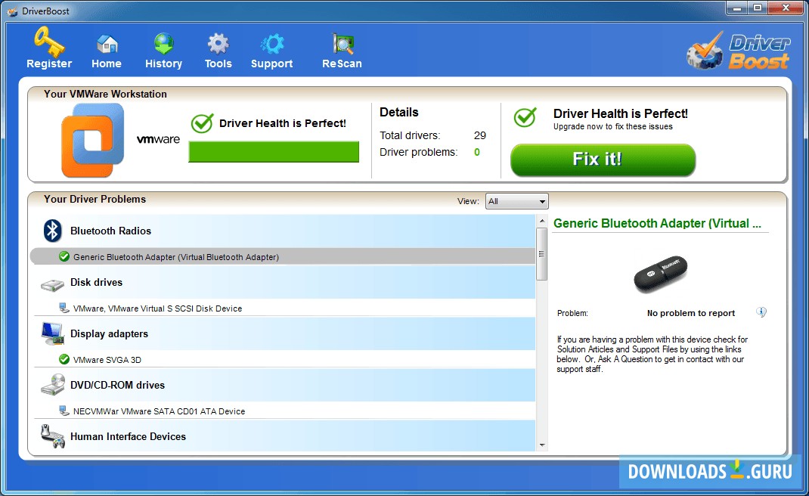This screenshot has height=496, width=809.
Task: Click the DriverBoost title bar icon
Action: (x=12, y=11)
